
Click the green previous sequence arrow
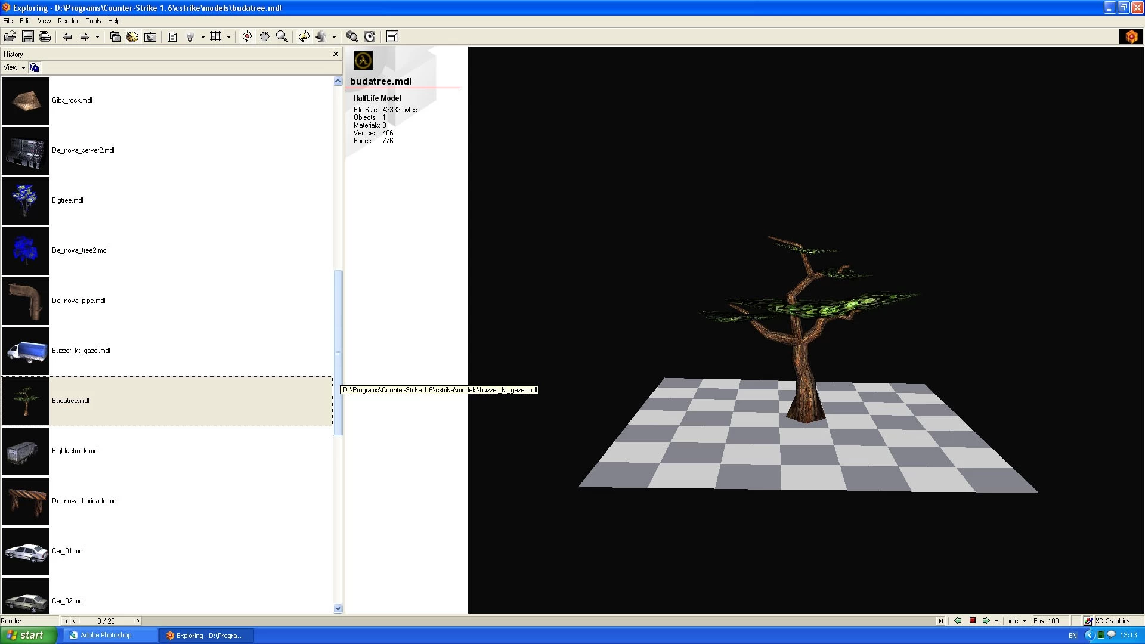(x=958, y=621)
